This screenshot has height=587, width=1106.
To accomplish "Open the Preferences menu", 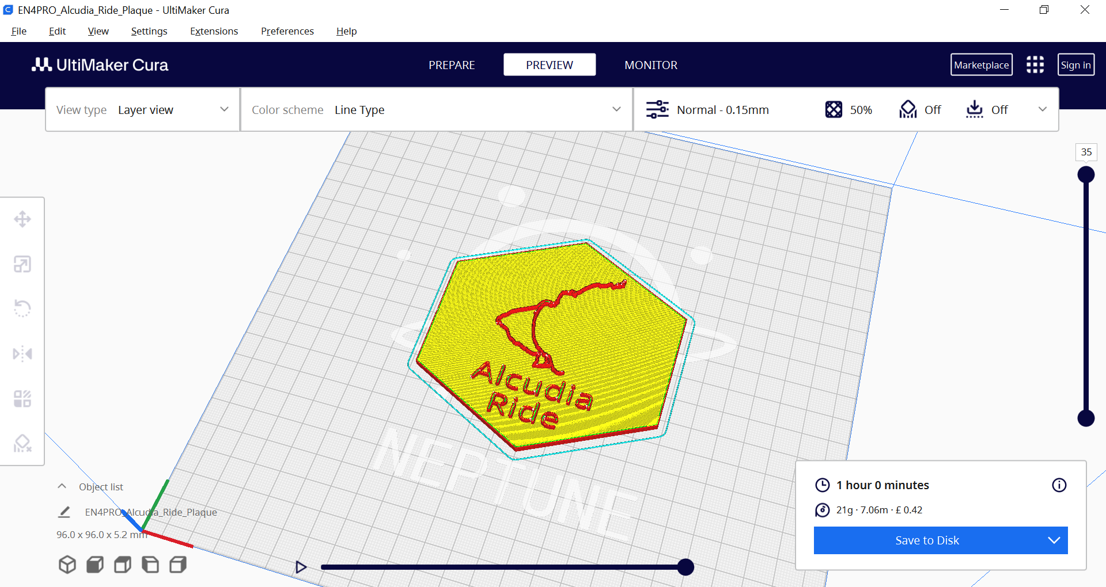I will pyautogui.click(x=287, y=31).
